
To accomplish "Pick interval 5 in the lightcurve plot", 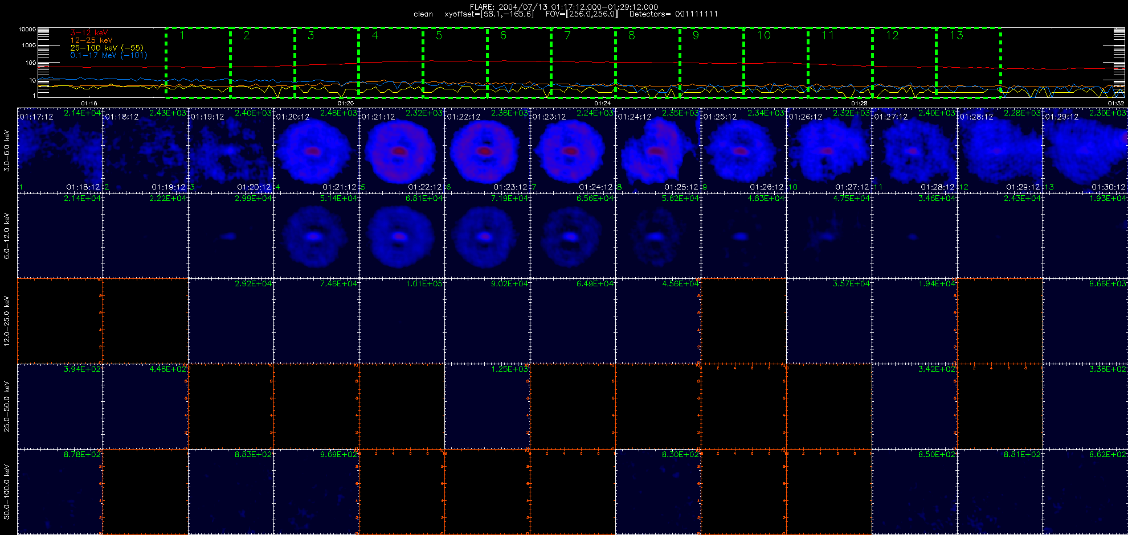I will pyautogui.click(x=455, y=63).
